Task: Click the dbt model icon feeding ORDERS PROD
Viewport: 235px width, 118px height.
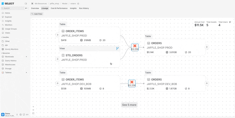Action: click(135, 47)
